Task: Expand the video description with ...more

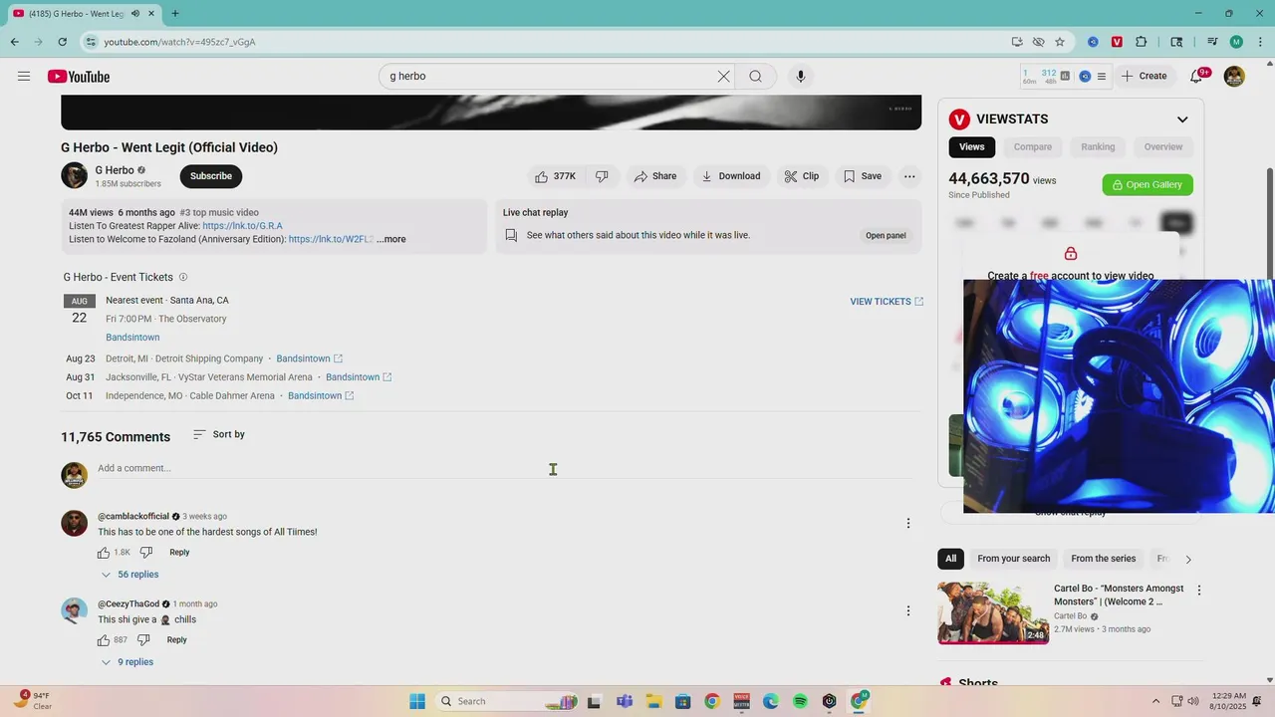Action: tap(391, 239)
